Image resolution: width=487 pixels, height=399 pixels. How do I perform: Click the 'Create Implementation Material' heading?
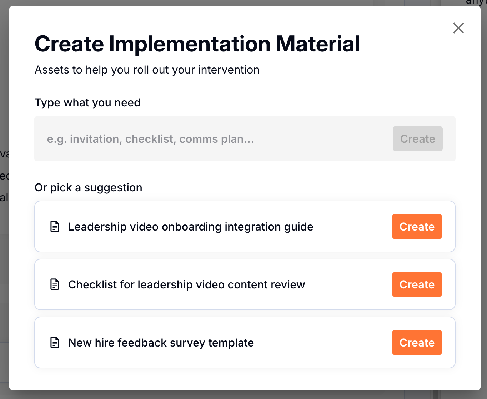point(197,44)
